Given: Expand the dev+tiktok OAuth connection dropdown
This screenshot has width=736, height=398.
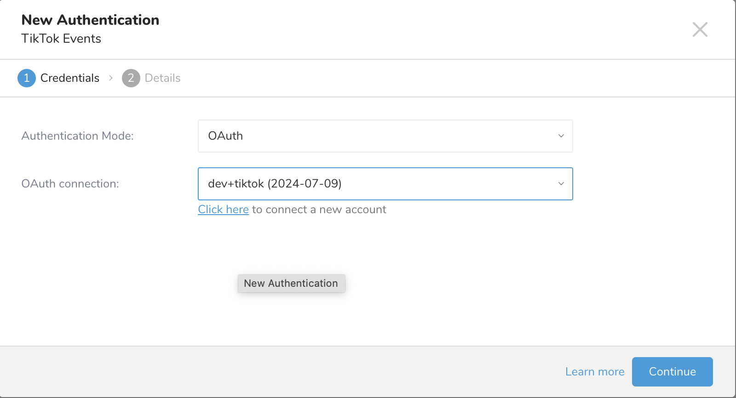Looking at the screenshot, I should [x=385, y=184].
